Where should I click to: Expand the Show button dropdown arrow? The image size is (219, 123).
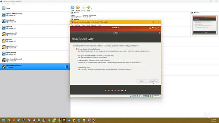click(91, 8)
